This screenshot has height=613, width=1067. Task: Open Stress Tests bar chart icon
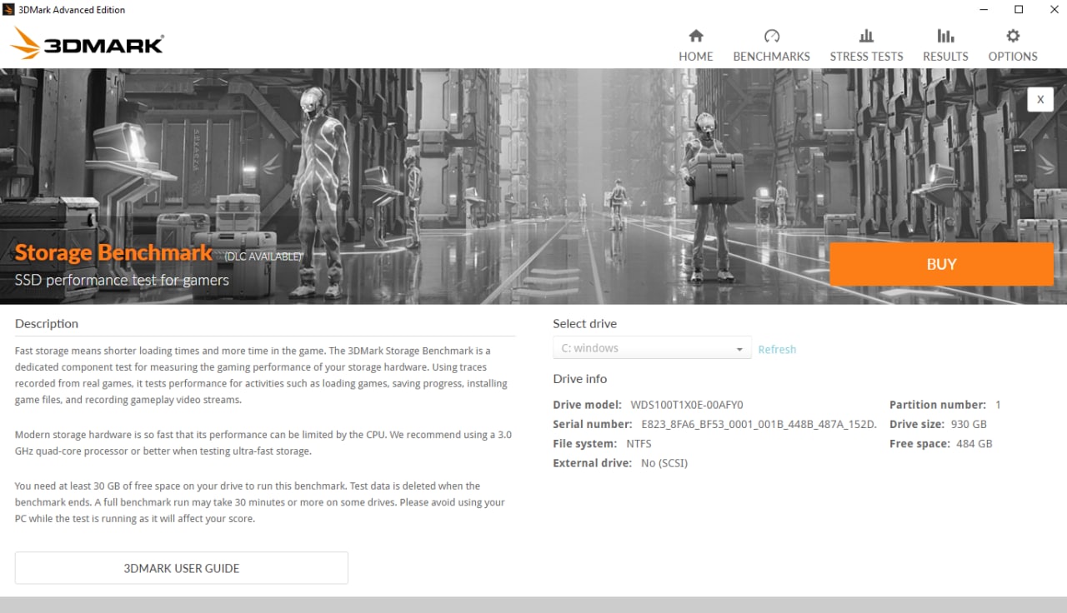tap(866, 36)
